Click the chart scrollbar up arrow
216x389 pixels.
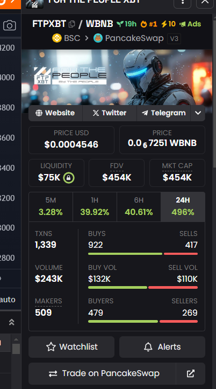(x=16, y=339)
